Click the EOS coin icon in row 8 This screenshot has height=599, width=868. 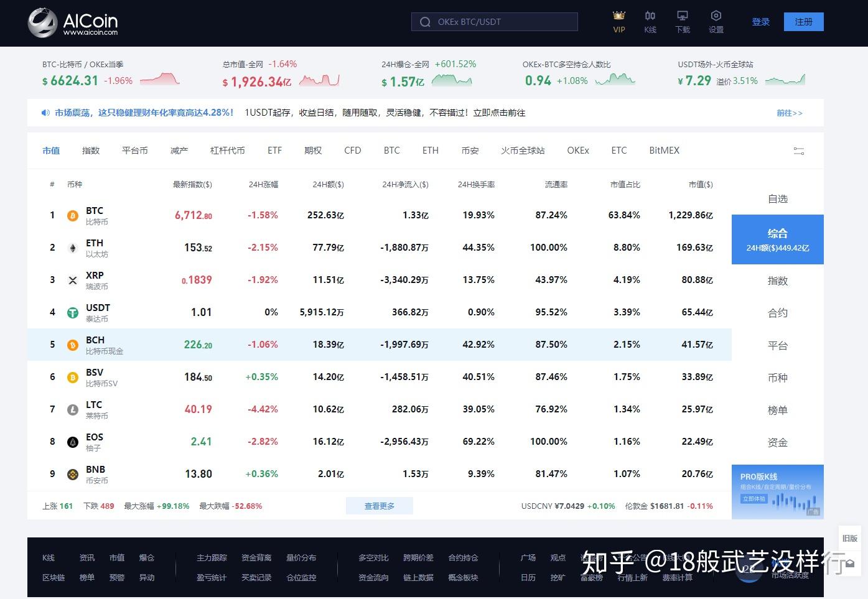tap(73, 442)
